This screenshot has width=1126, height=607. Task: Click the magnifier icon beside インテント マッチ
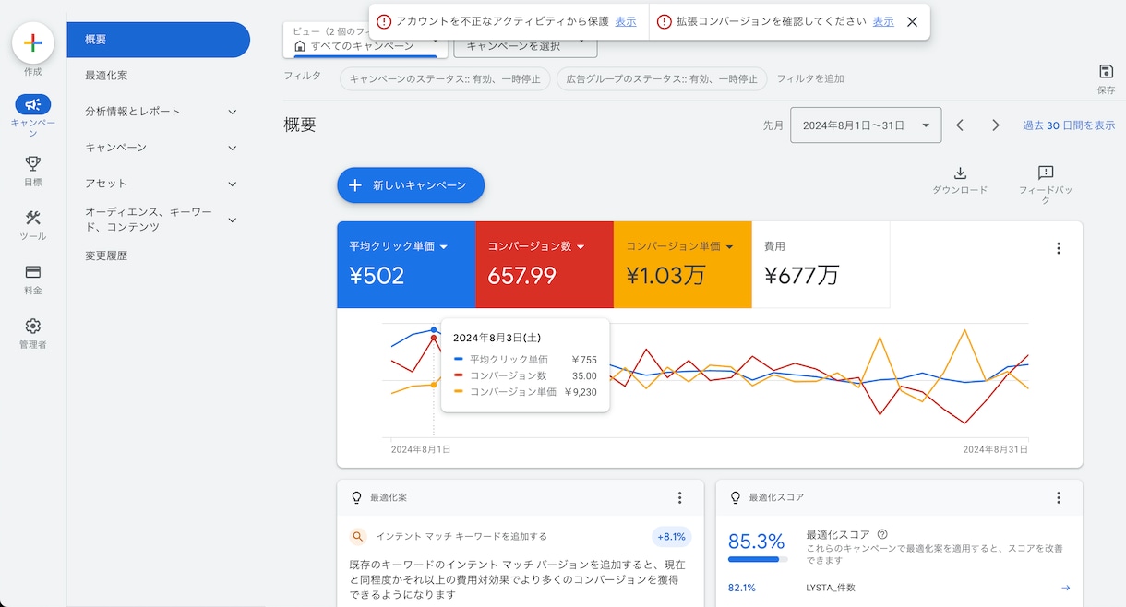click(359, 536)
